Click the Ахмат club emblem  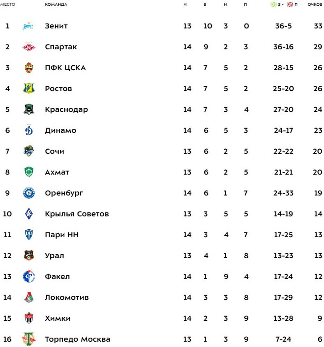point(28,172)
